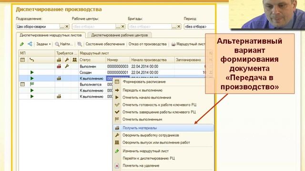Click the green play icon in Создан row
This screenshot has height=171, width=305.
32,72
